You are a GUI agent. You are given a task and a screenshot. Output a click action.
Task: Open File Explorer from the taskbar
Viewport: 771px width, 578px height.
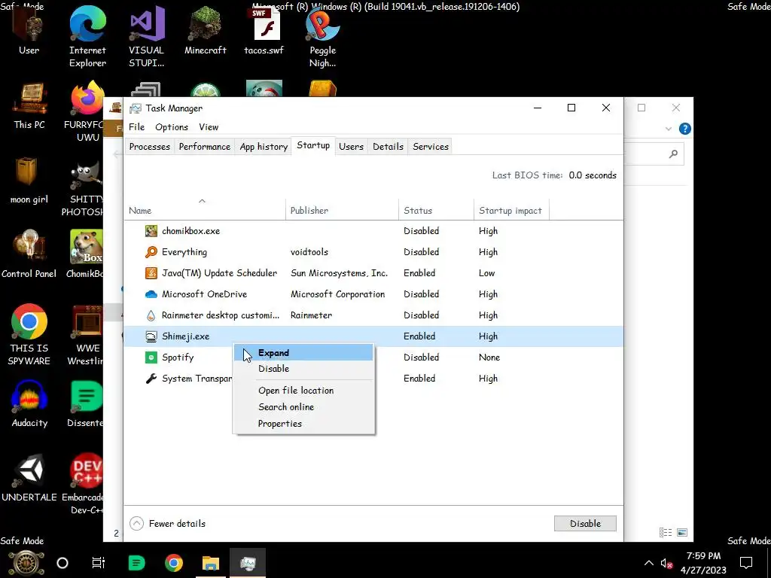(x=211, y=563)
